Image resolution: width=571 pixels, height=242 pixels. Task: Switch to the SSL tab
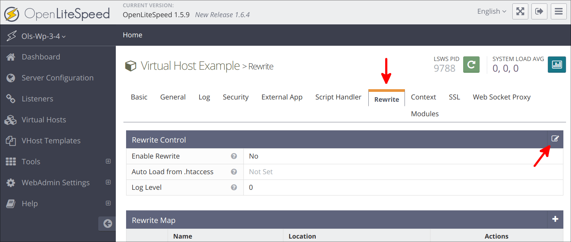[x=454, y=97]
